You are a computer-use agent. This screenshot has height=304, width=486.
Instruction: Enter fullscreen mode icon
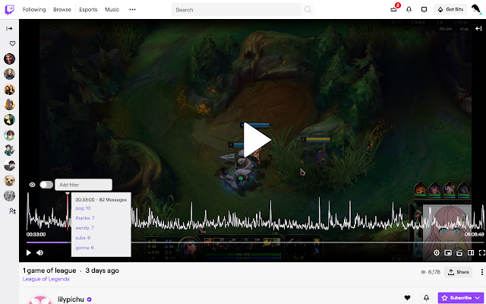pyautogui.click(x=481, y=253)
